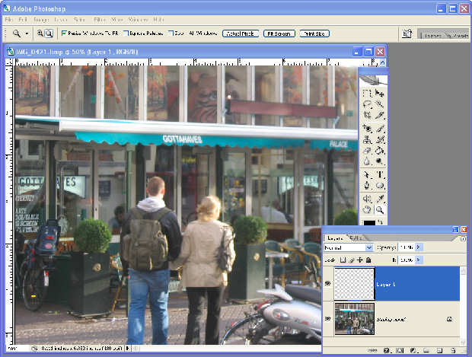Hide Layer 1 using eye icon

click(x=328, y=283)
